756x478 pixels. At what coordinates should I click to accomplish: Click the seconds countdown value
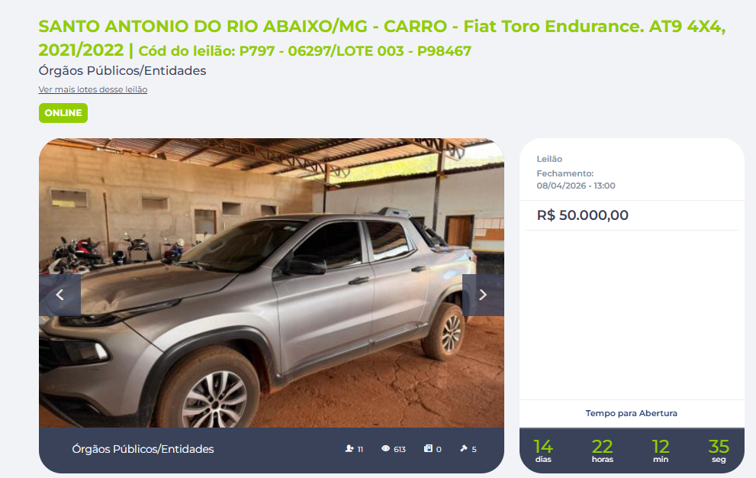pyautogui.click(x=719, y=451)
